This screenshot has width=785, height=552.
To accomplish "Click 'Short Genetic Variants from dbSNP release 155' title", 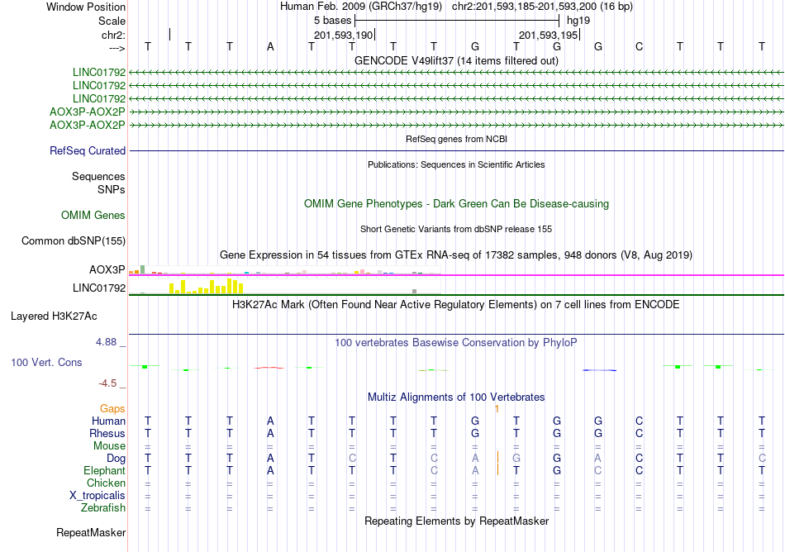I will [x=456, y=229].
